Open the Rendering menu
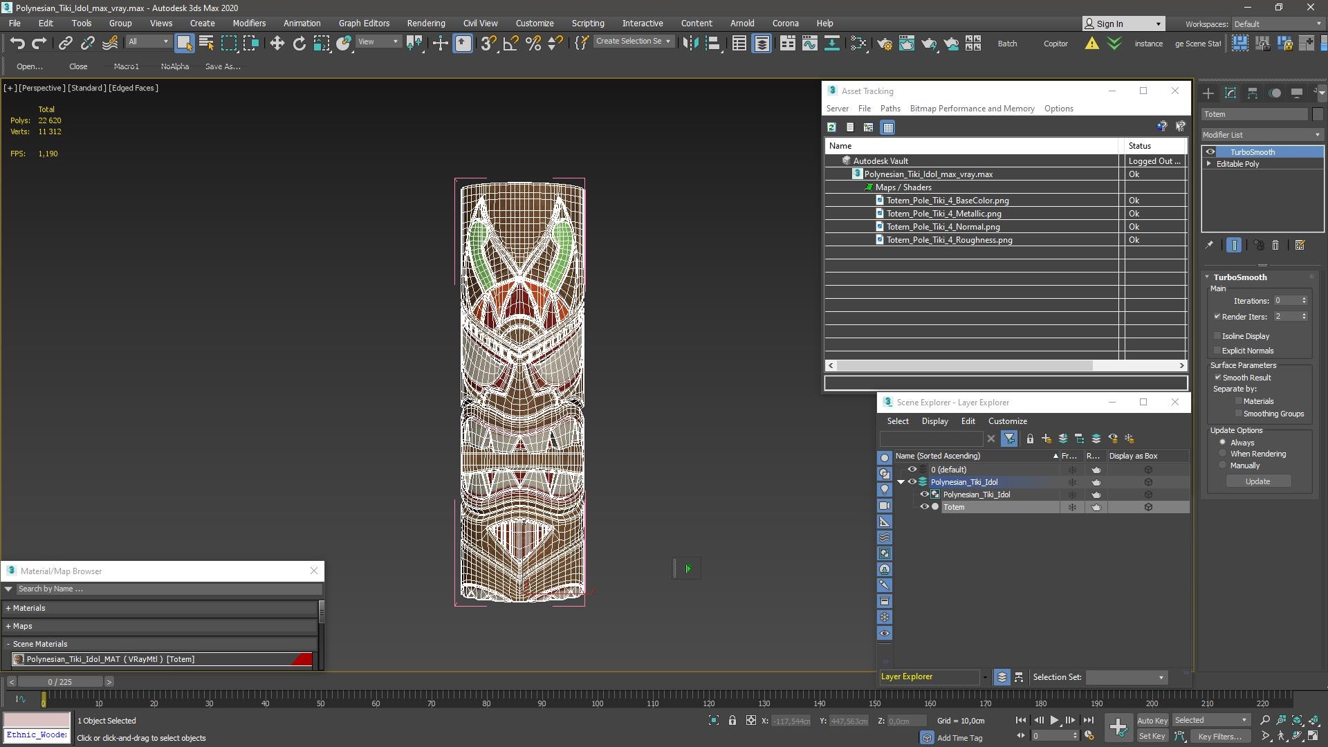This screenshot has height=747, width=1328. pos(425,24)
